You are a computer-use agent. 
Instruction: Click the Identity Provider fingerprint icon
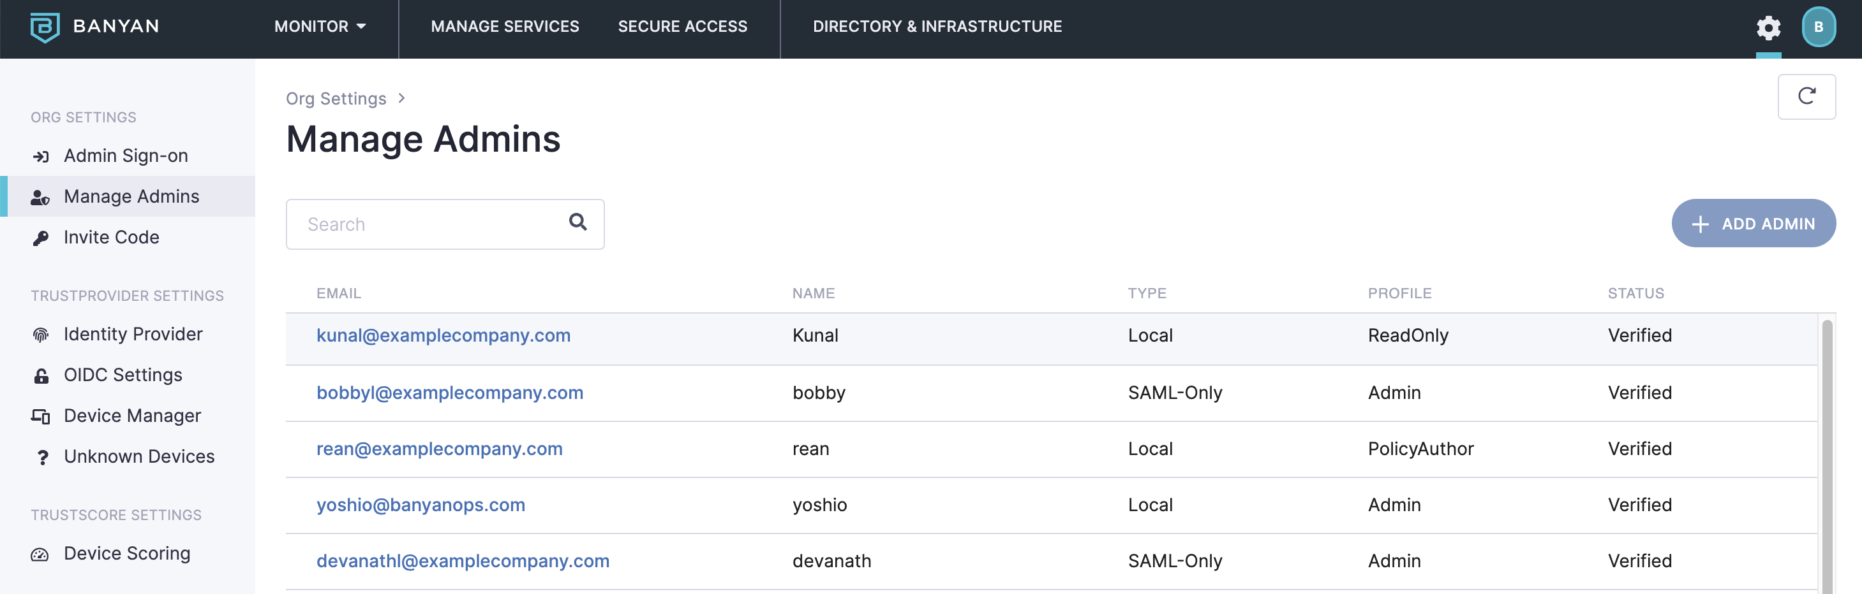tap(41, 335)
